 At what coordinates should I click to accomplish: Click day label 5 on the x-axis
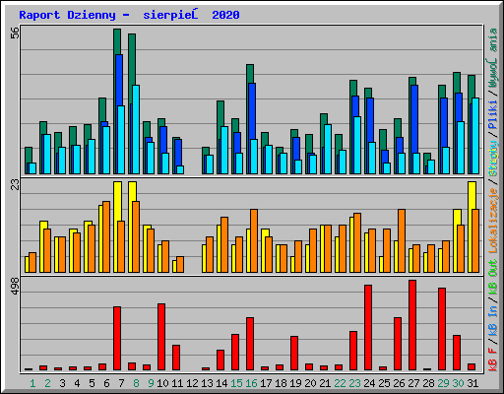[x=92, y=383]
